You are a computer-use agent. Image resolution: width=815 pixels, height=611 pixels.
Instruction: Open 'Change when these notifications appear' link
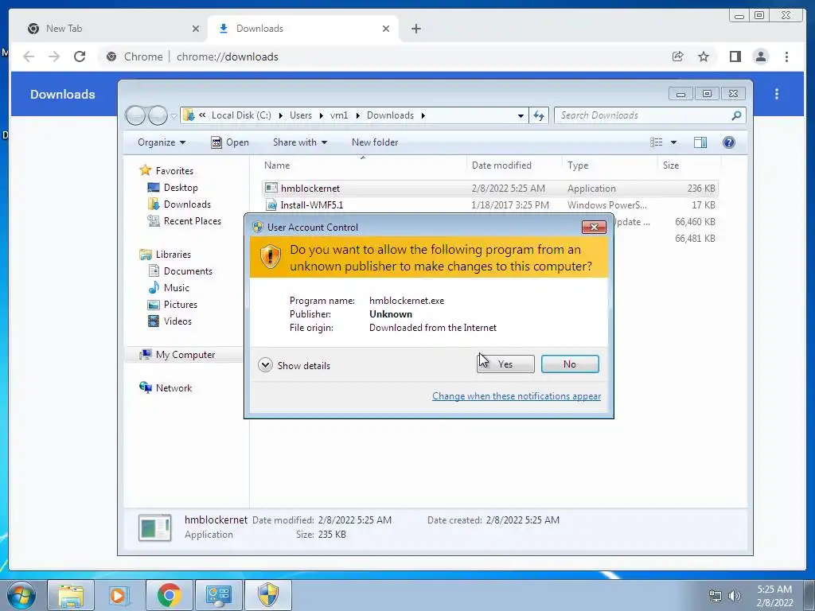point(516,396)
